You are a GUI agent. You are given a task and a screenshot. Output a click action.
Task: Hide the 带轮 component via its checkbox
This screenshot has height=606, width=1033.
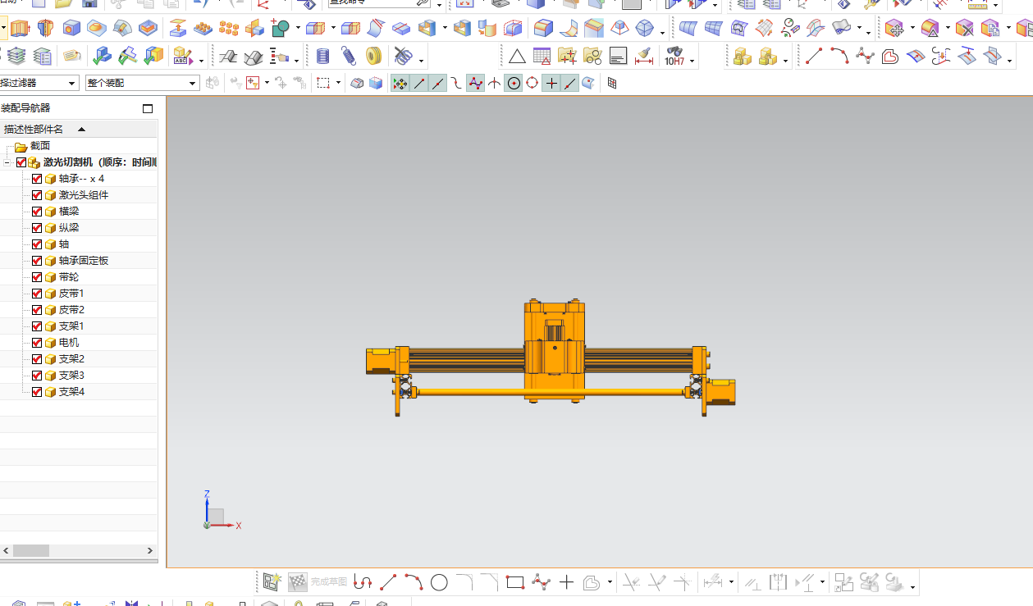click(x=37, y=277)
